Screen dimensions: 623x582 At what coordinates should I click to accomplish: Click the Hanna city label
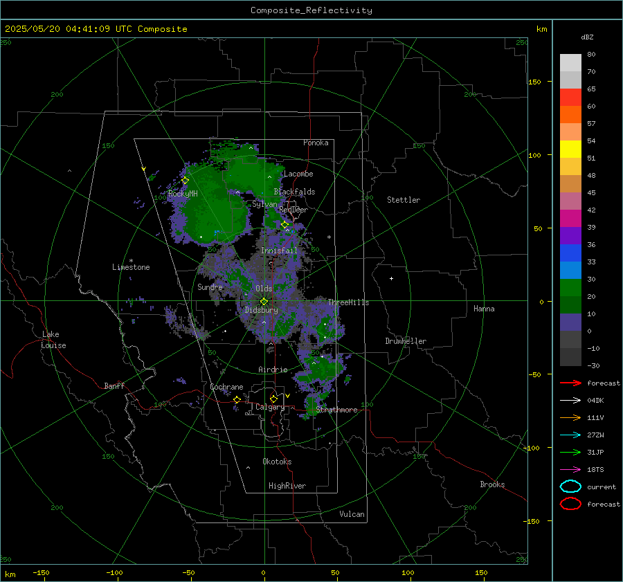tap(484, 309)
